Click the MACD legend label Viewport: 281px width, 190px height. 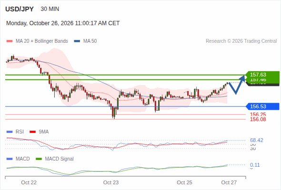pos(23,159)
